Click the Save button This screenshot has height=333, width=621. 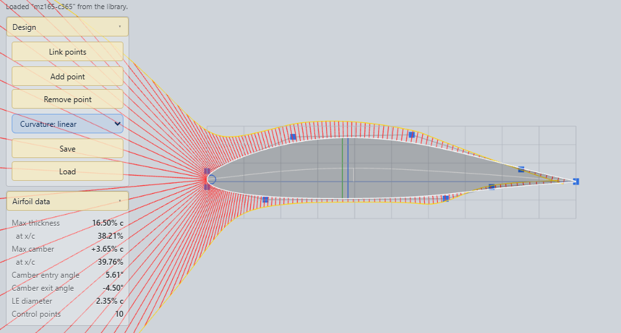[68, 149]
